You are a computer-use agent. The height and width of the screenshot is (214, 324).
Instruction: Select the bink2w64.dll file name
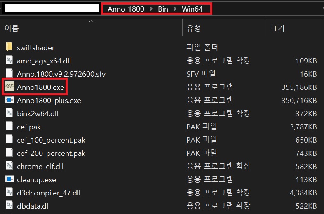pos(38,114)
